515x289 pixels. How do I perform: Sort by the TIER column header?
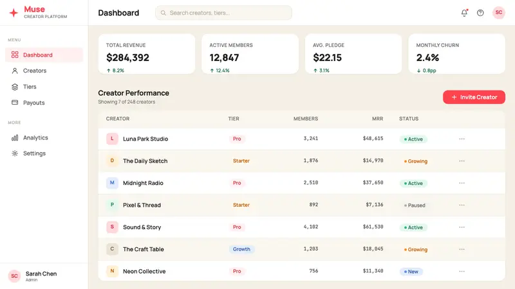tap(234, 119)
